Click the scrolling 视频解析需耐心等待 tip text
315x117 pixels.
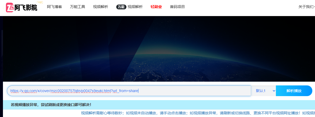point(187,113)
